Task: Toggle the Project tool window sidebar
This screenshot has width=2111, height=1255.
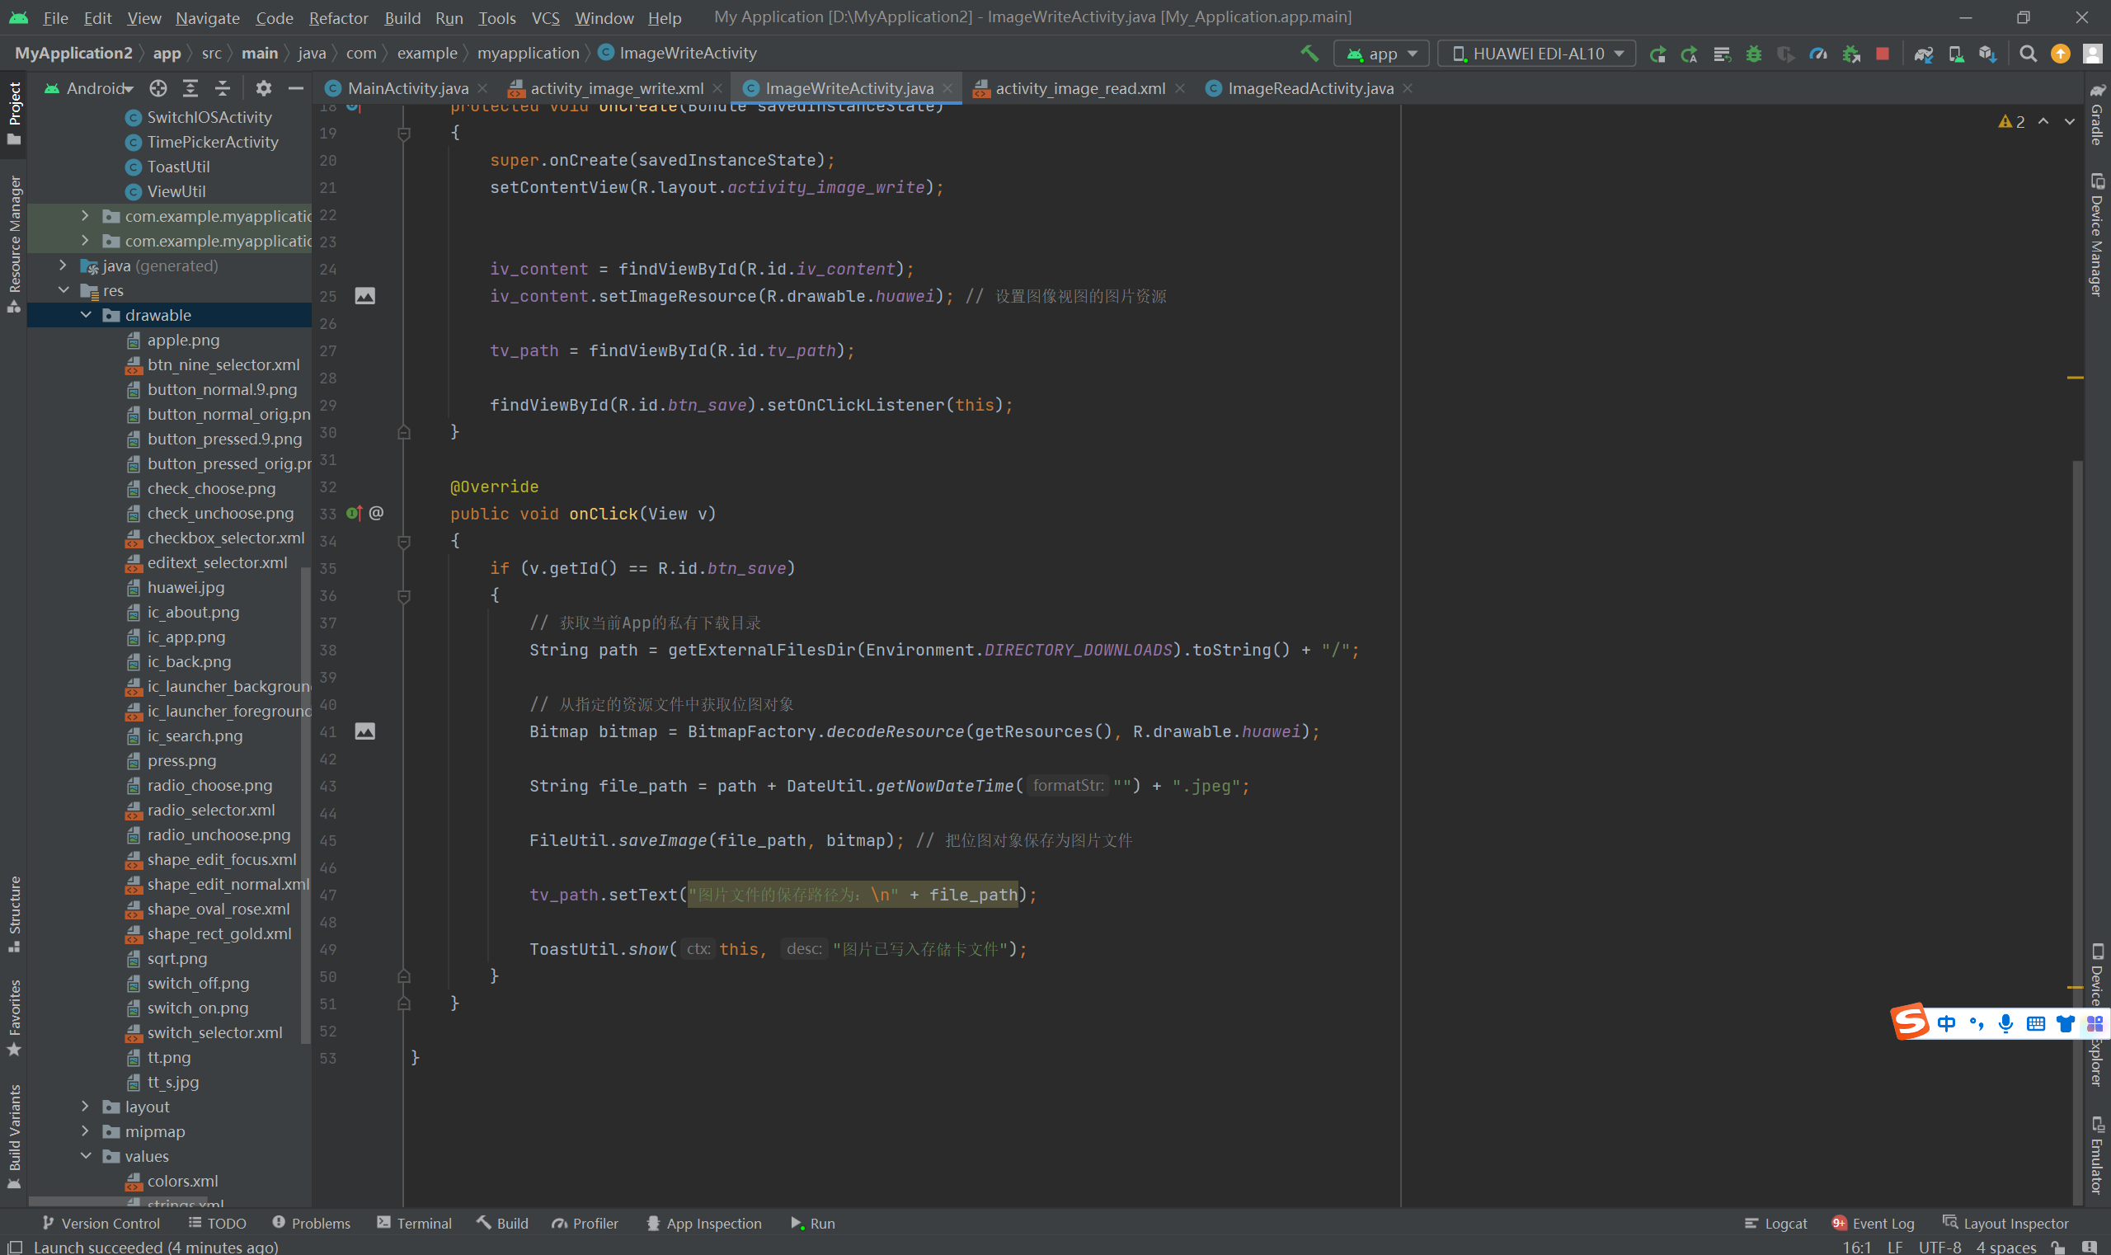Action: pyautogui.click(x=13, y=112)
